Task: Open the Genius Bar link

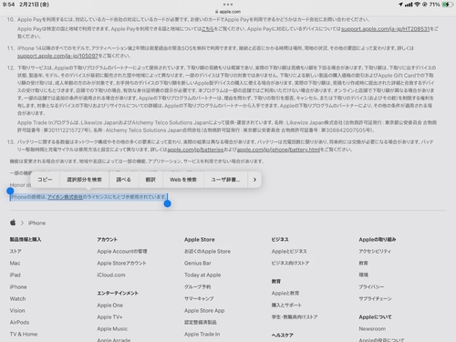Action: pyautogui.click(x=198, y=264)
